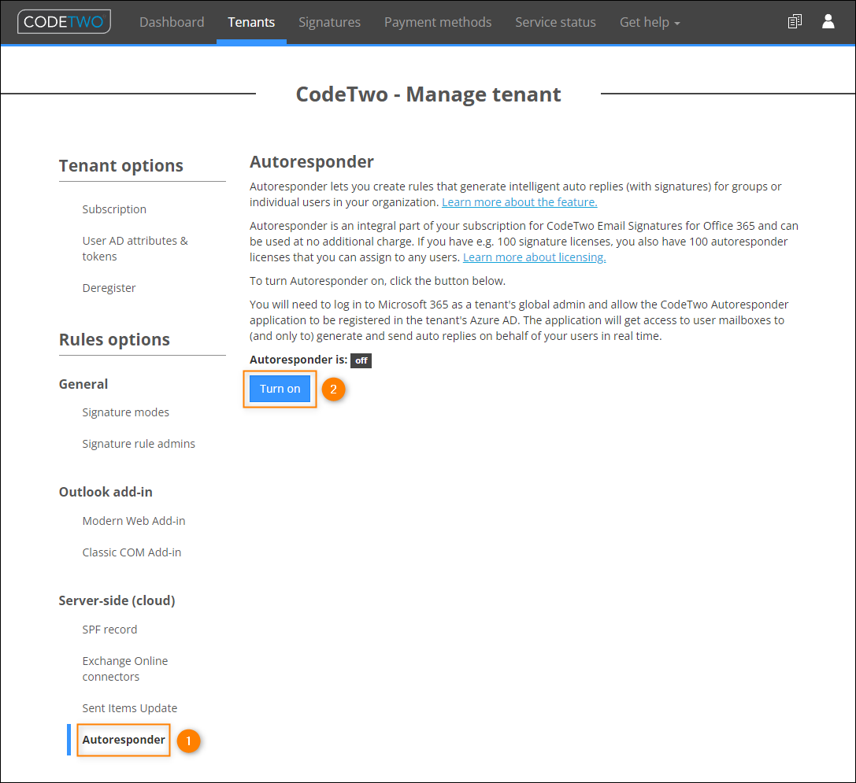The height and width of the screenshot is (783, 856).
Task: Go to Payment methods
Action: pyautogui.click(x=438, y=22)
